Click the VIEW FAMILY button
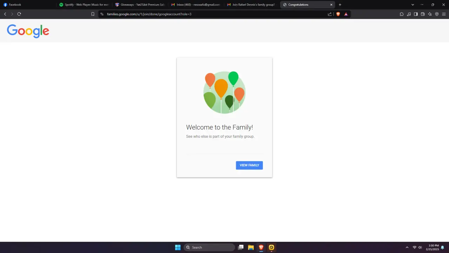 pyautogui.click(x=249, y=165)
